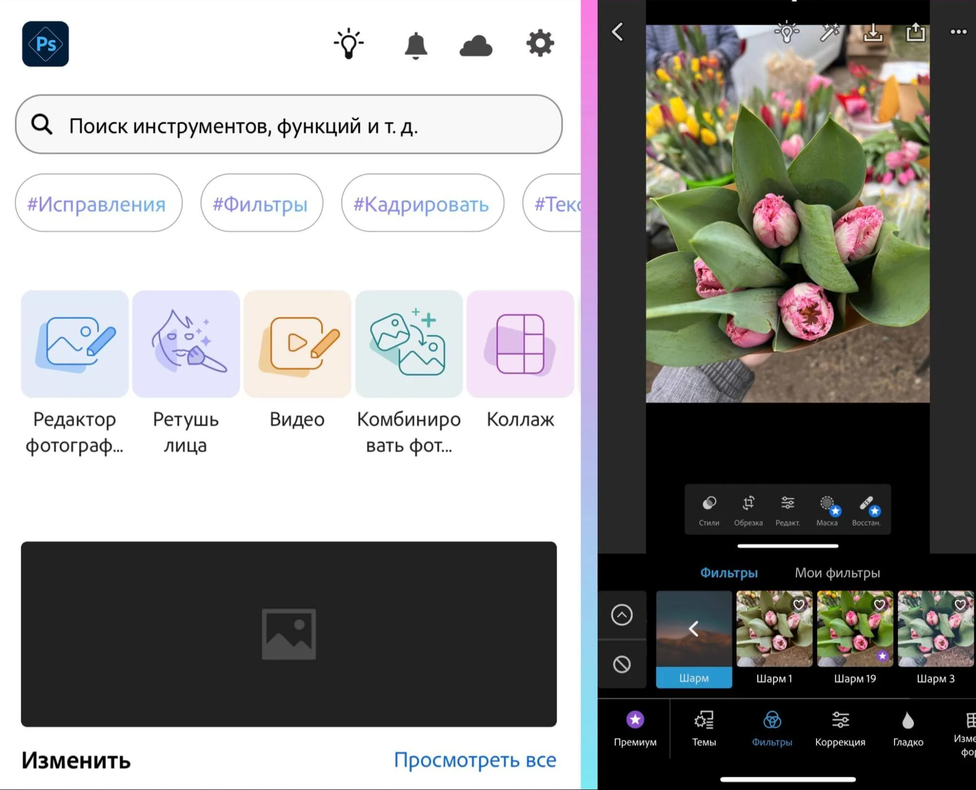Image resolution: width=976 pixels, height=790 pixels.
Task: Favorite the Шарм 19 filter with heart toggle
Action: (879, 605)
